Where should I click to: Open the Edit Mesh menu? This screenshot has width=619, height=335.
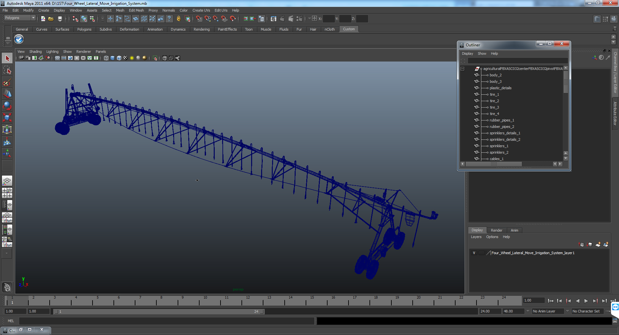(x=136, y=10)
